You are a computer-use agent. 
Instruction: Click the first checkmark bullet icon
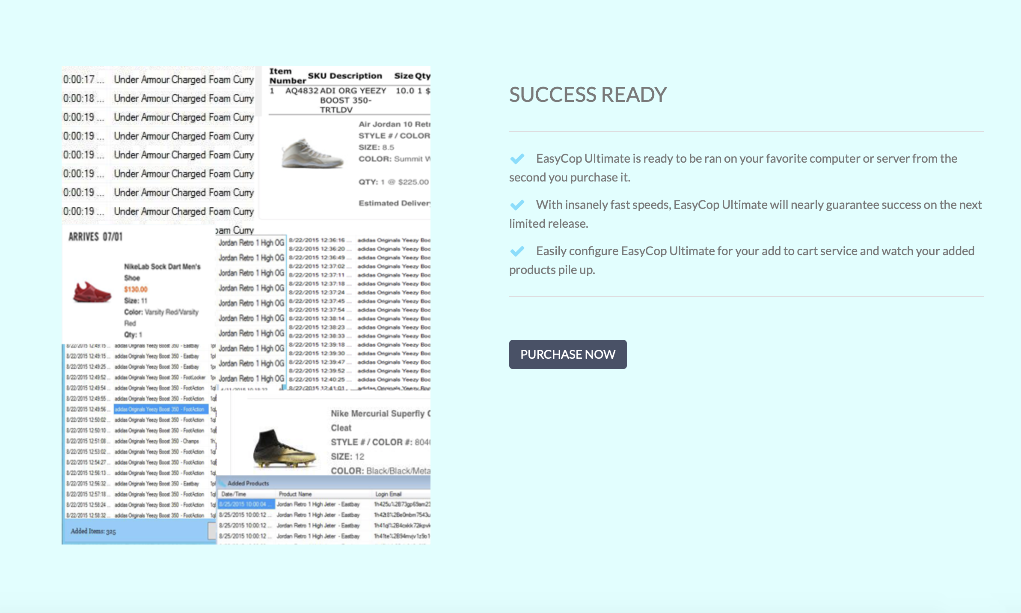[517, 159]
